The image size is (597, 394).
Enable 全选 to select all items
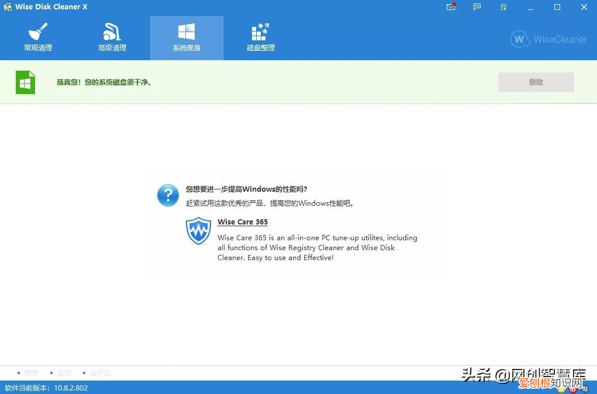tap(64, 372)
